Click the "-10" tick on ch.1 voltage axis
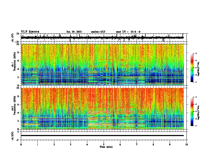The width and height of the screenshot is (210, 162). 17,42
